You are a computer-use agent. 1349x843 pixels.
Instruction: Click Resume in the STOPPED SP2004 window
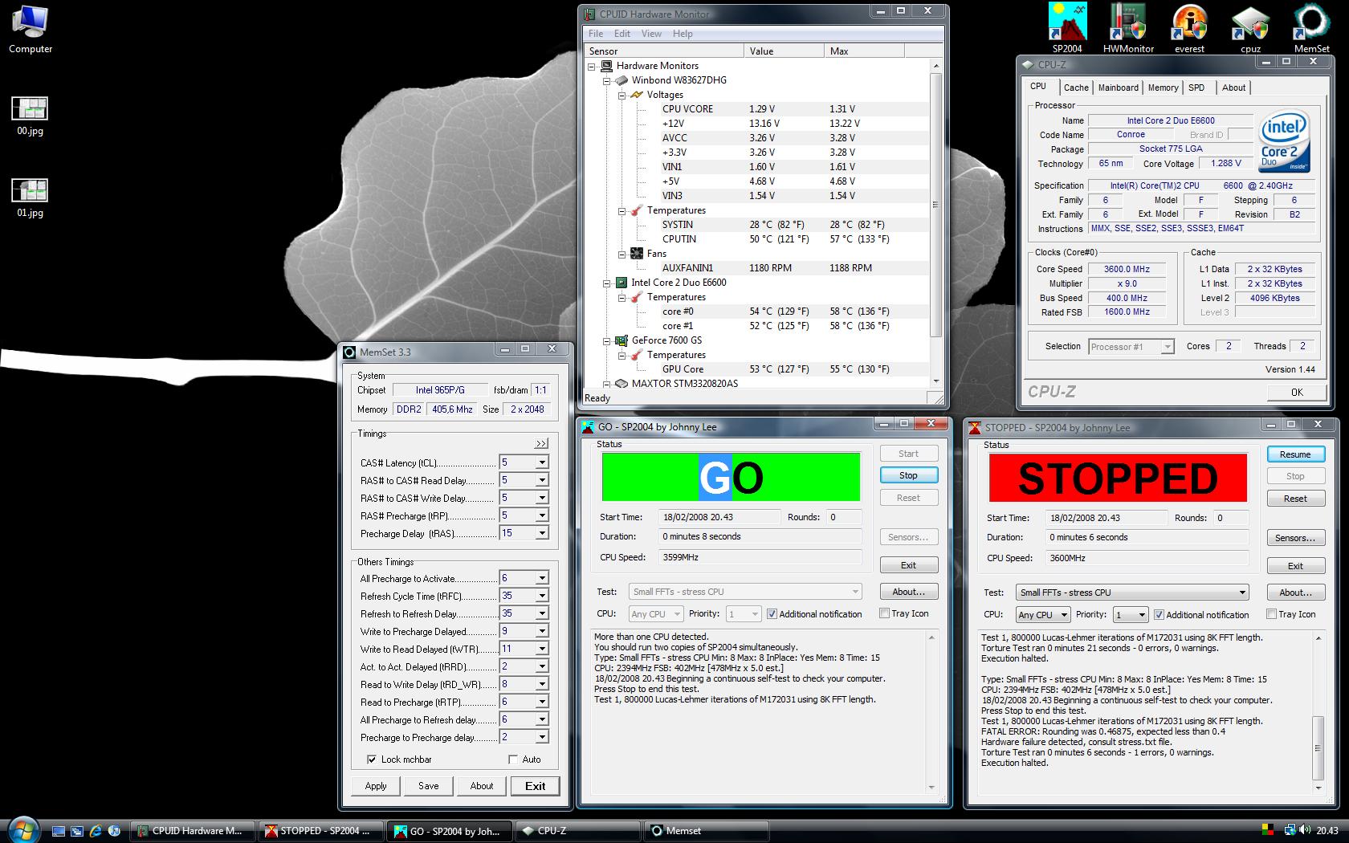tap(1295, 454)
